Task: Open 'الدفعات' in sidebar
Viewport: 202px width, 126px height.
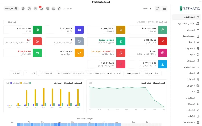Action: 186,42
